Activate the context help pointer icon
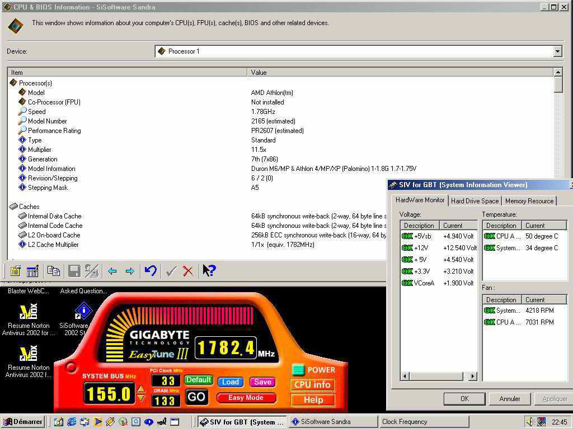Viewport: 573px width, 429px height. [209, 271]
